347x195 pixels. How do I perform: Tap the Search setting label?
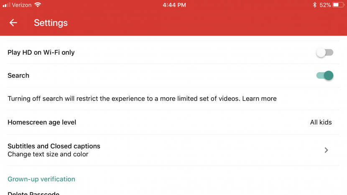(x=18, y=76)
